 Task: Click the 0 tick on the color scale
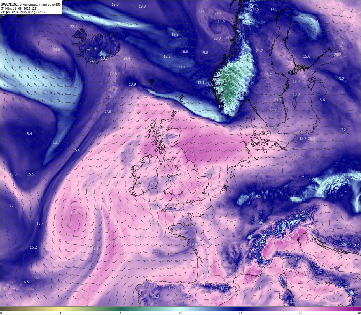click(x=1, y=313)
